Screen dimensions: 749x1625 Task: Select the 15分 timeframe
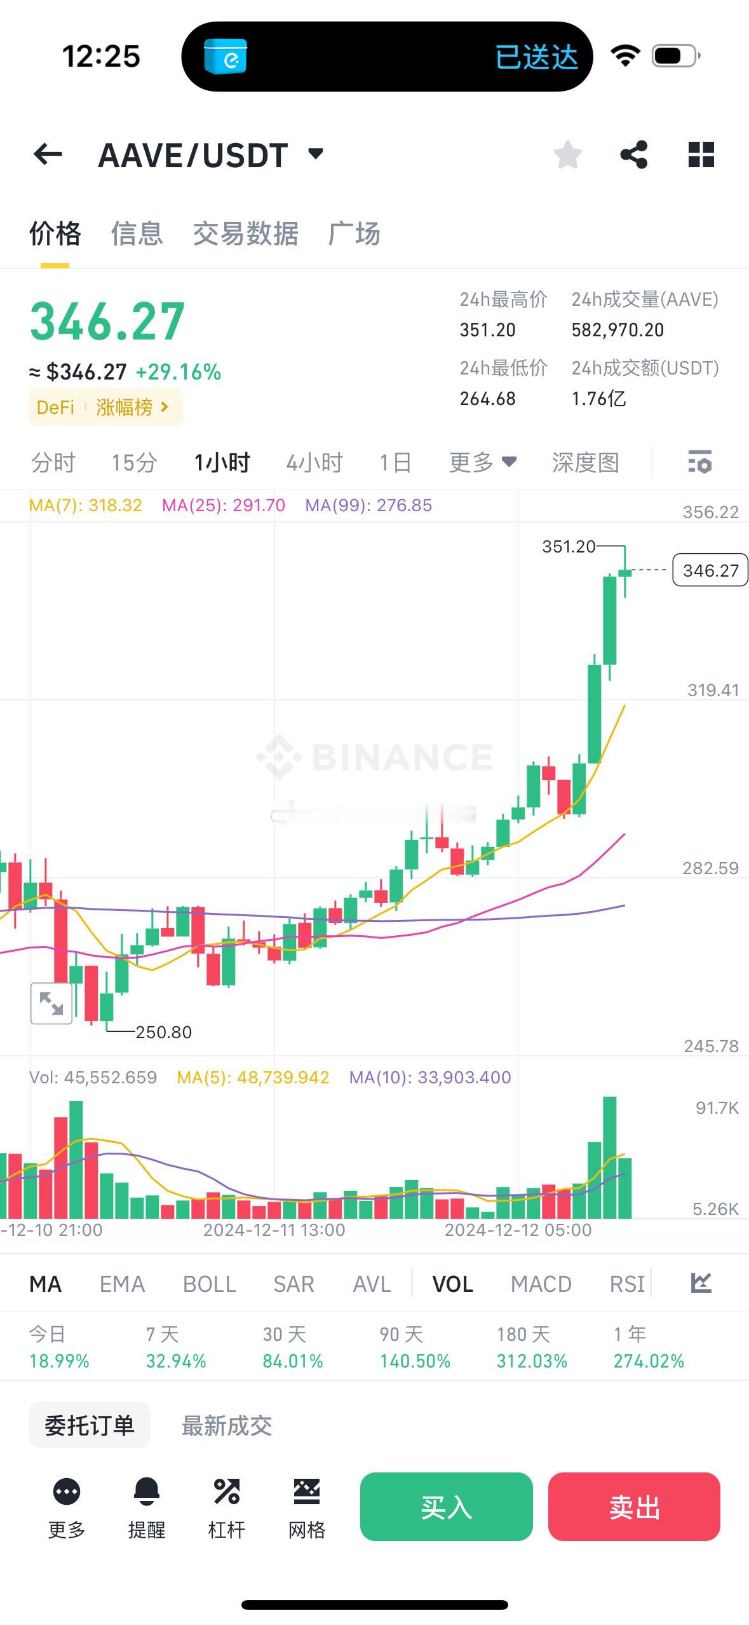[x=134, y=463]
